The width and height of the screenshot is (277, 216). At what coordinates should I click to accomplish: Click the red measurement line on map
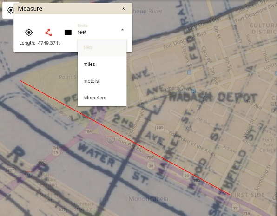[x=125, y=137]
